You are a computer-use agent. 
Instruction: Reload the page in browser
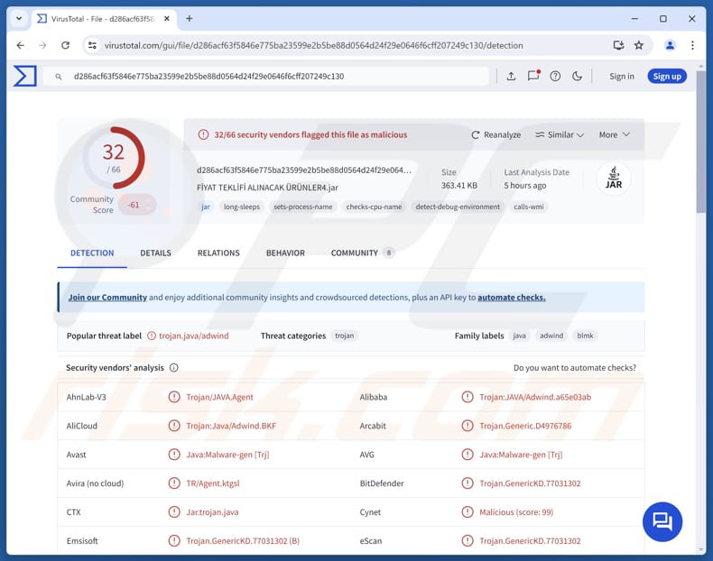pyautogui.click(x=65, y=45)
